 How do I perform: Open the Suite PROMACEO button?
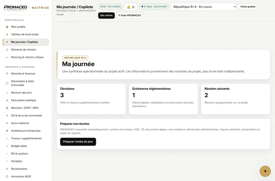130,16
